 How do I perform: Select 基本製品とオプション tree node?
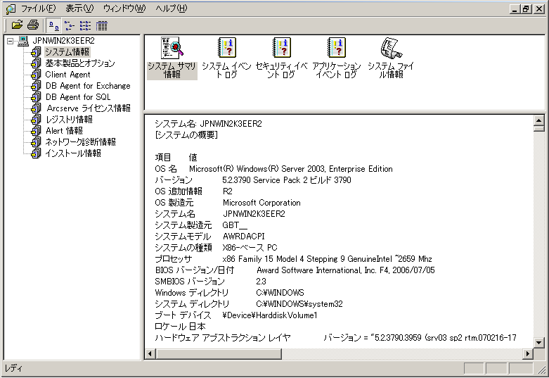pyautogui.click(x=80, y=63)
